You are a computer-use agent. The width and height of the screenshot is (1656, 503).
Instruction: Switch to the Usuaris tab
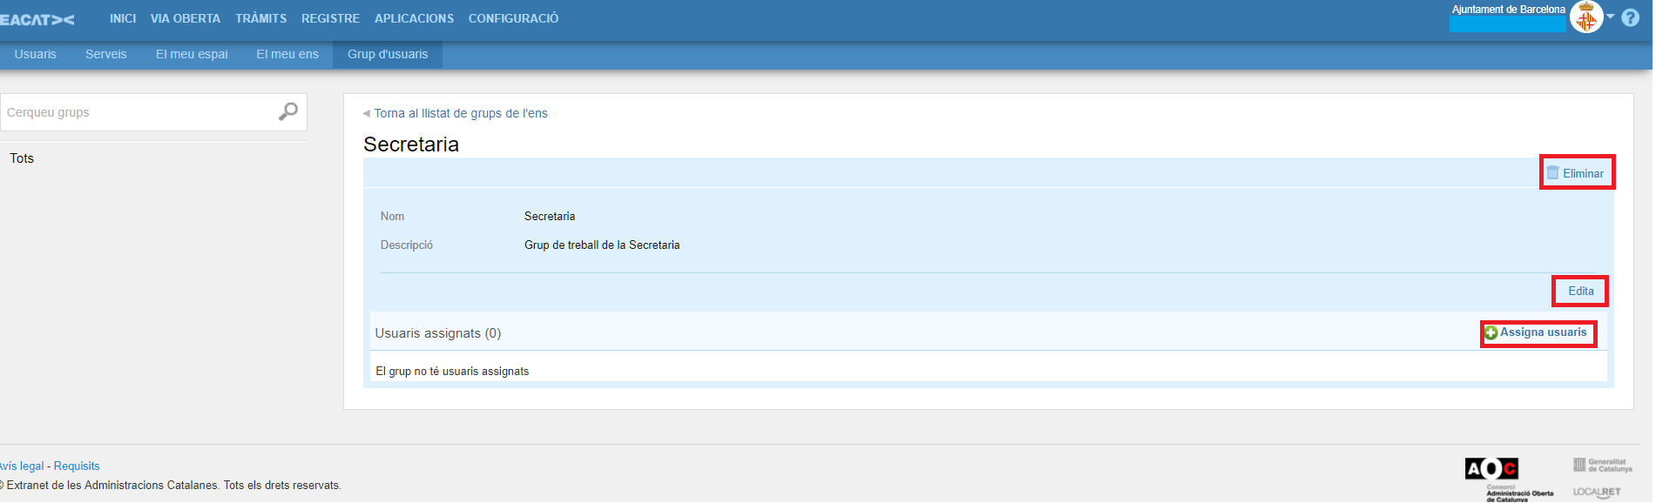(36, 54)
